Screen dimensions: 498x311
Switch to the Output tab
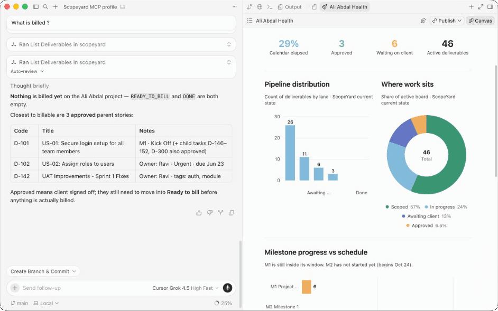pyautogui.click(x=289, y=7)
